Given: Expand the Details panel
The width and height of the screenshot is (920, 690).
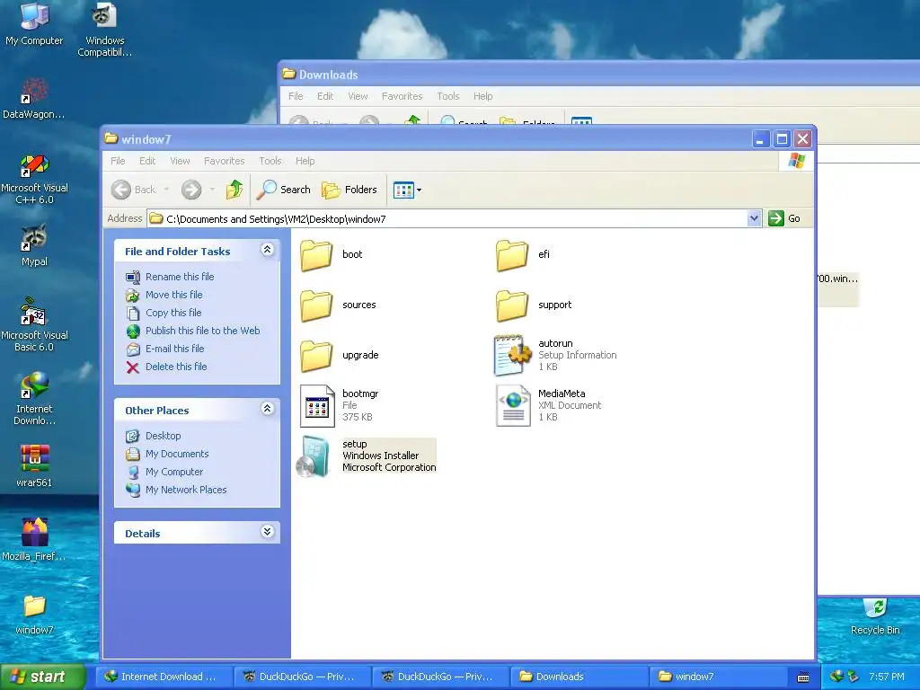Looking at the screenshot, I should point(267,532).
